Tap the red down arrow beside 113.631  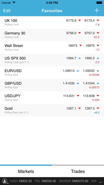(78, 96)
